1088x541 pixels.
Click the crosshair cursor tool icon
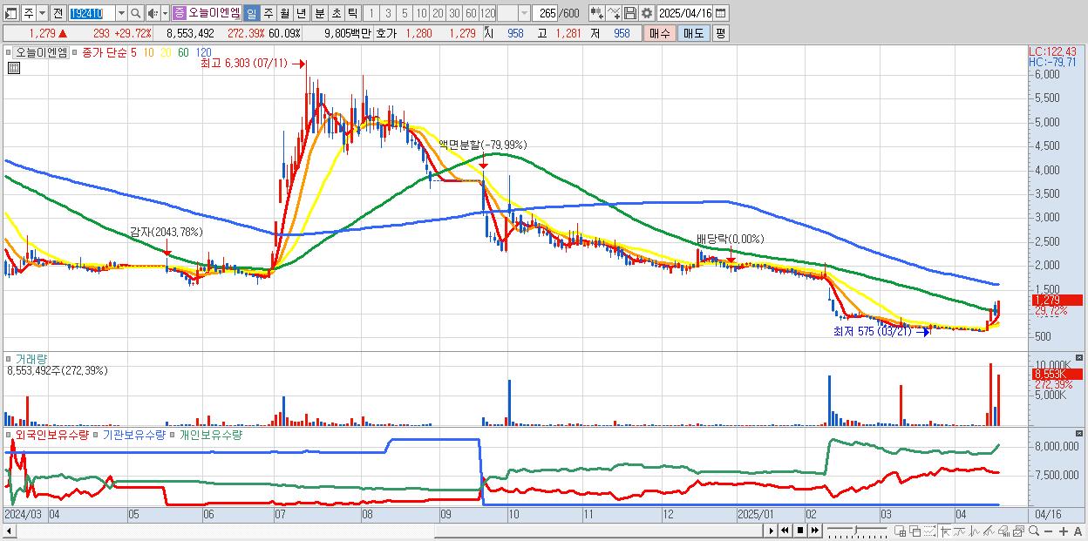[945, 531]
